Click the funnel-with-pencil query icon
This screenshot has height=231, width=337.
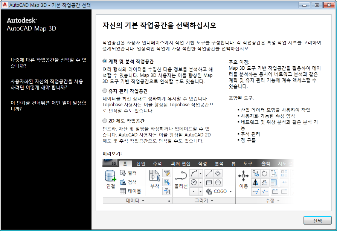point(167,173)
